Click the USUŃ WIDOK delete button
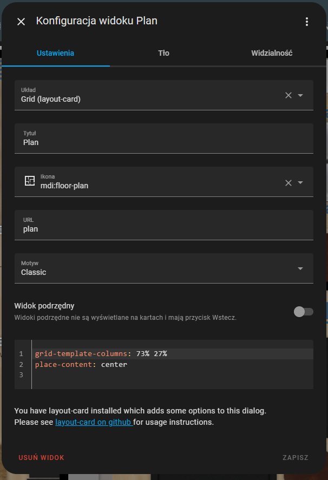 coord(41,458)
